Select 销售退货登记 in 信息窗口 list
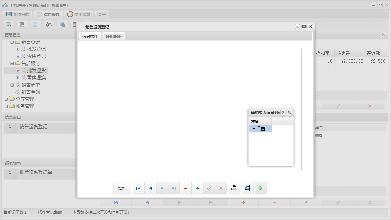The image size is (391, 220). (33, 127)
